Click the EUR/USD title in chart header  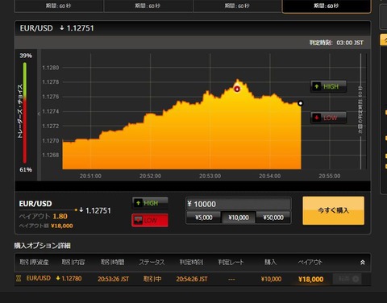click(36, 28)
